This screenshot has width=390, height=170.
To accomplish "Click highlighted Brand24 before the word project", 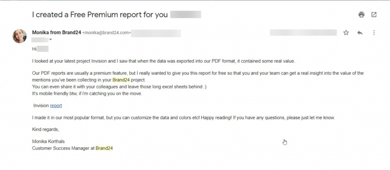I will pos(121,80).
